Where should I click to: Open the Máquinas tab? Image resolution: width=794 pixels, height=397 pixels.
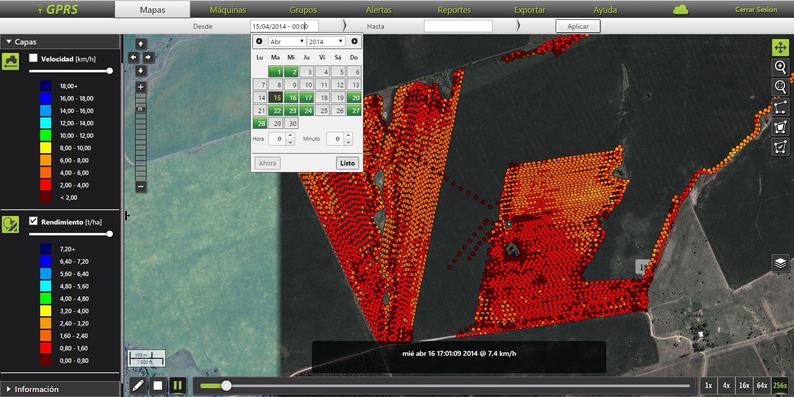click(x=228, y=10)
